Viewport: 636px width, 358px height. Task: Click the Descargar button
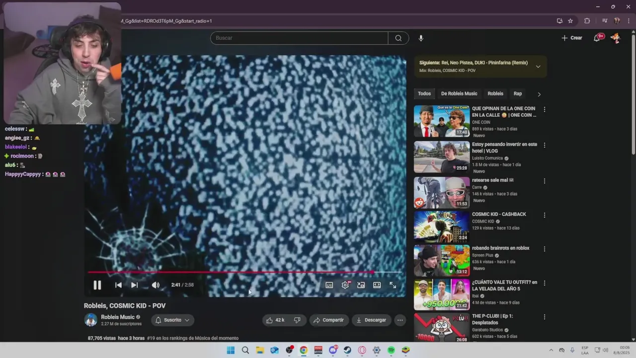371,320
